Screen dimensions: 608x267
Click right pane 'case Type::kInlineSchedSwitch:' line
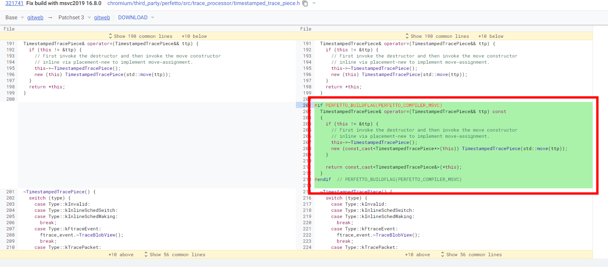[373, 210]
